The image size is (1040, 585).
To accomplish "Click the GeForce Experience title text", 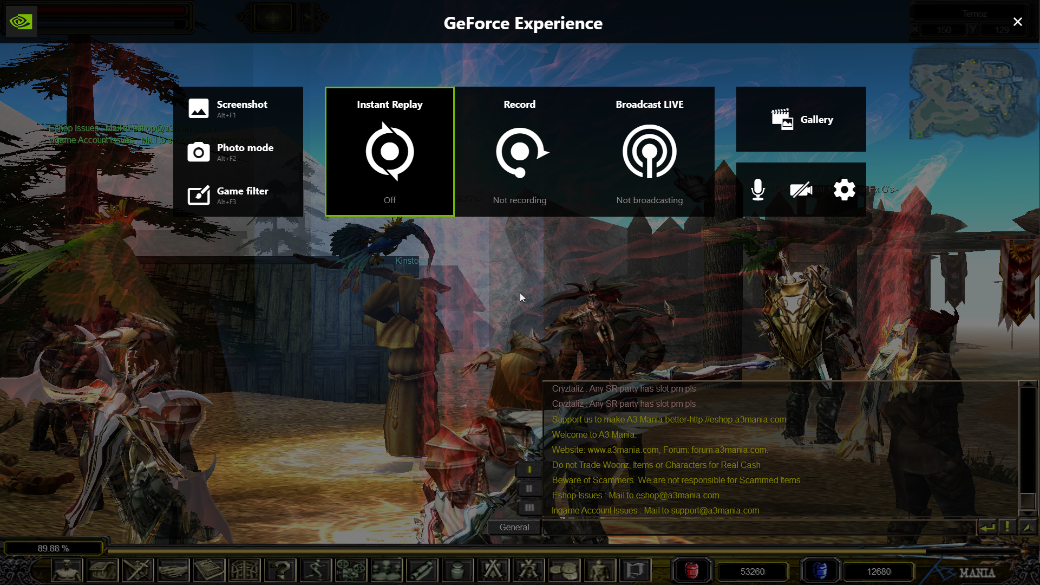I will (523, 23).
